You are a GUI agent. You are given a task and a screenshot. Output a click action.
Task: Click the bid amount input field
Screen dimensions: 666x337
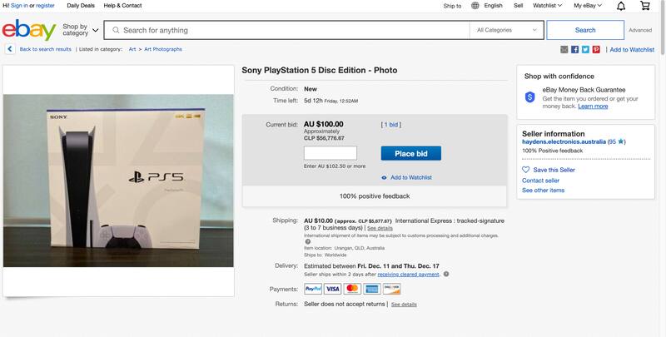coord(331,153)
